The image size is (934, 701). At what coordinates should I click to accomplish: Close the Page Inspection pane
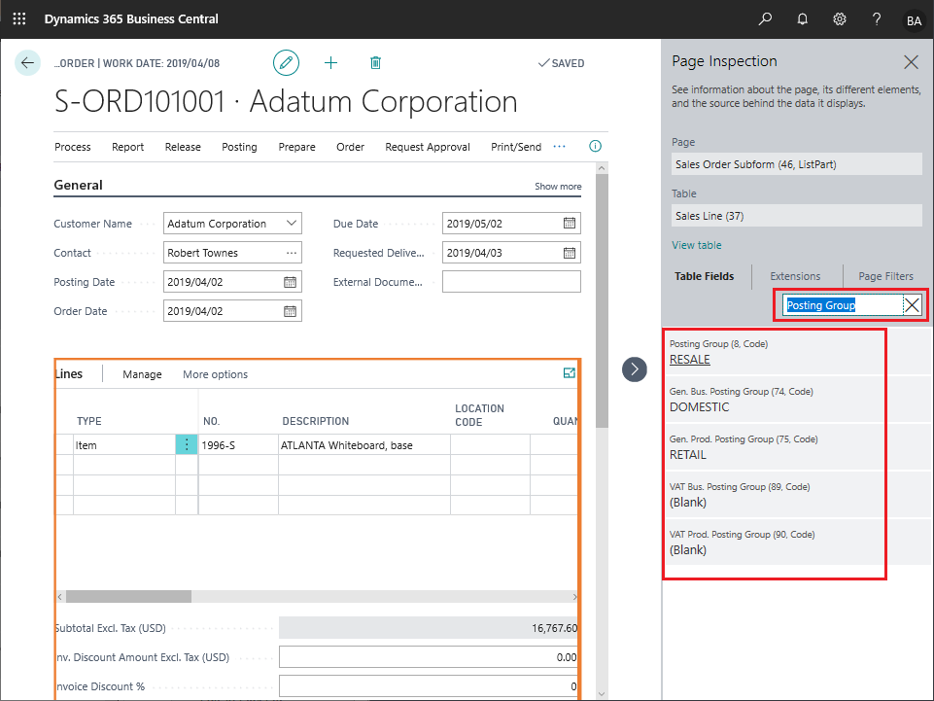click(911, 62)
